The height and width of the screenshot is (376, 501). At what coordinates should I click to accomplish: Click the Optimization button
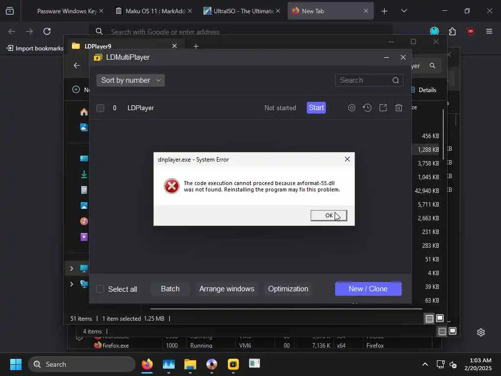coord(288,289)
